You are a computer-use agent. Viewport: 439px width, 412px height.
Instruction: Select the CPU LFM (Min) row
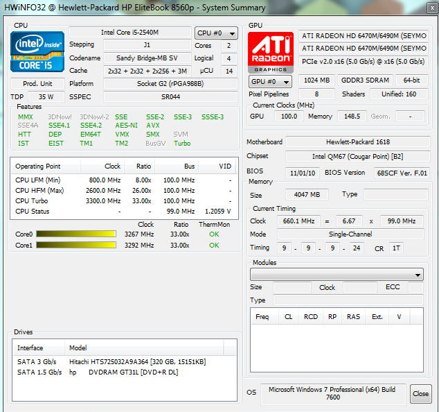coord(124,180)
